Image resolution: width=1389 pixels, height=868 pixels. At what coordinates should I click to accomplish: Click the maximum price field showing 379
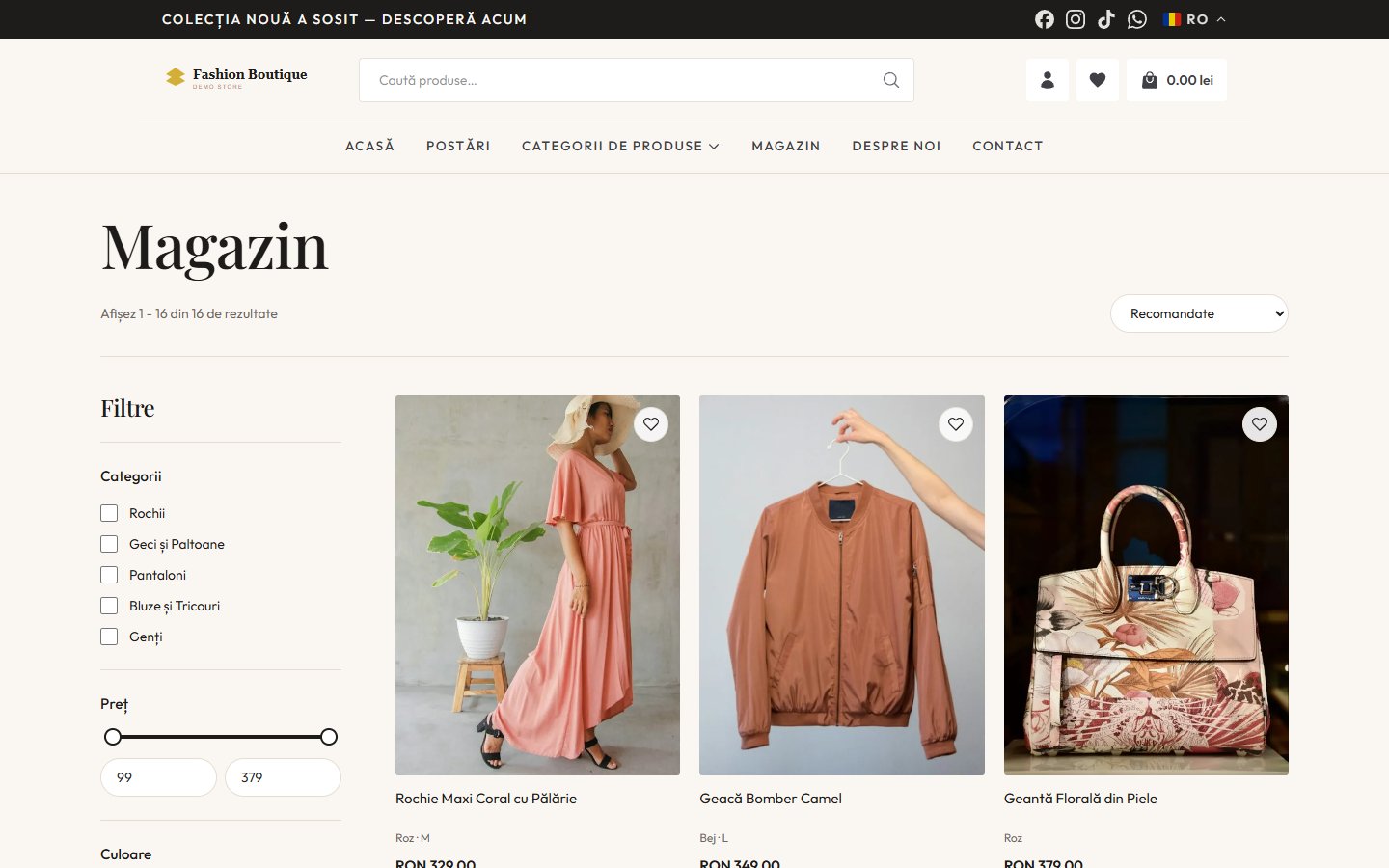(x=283, y=777)
